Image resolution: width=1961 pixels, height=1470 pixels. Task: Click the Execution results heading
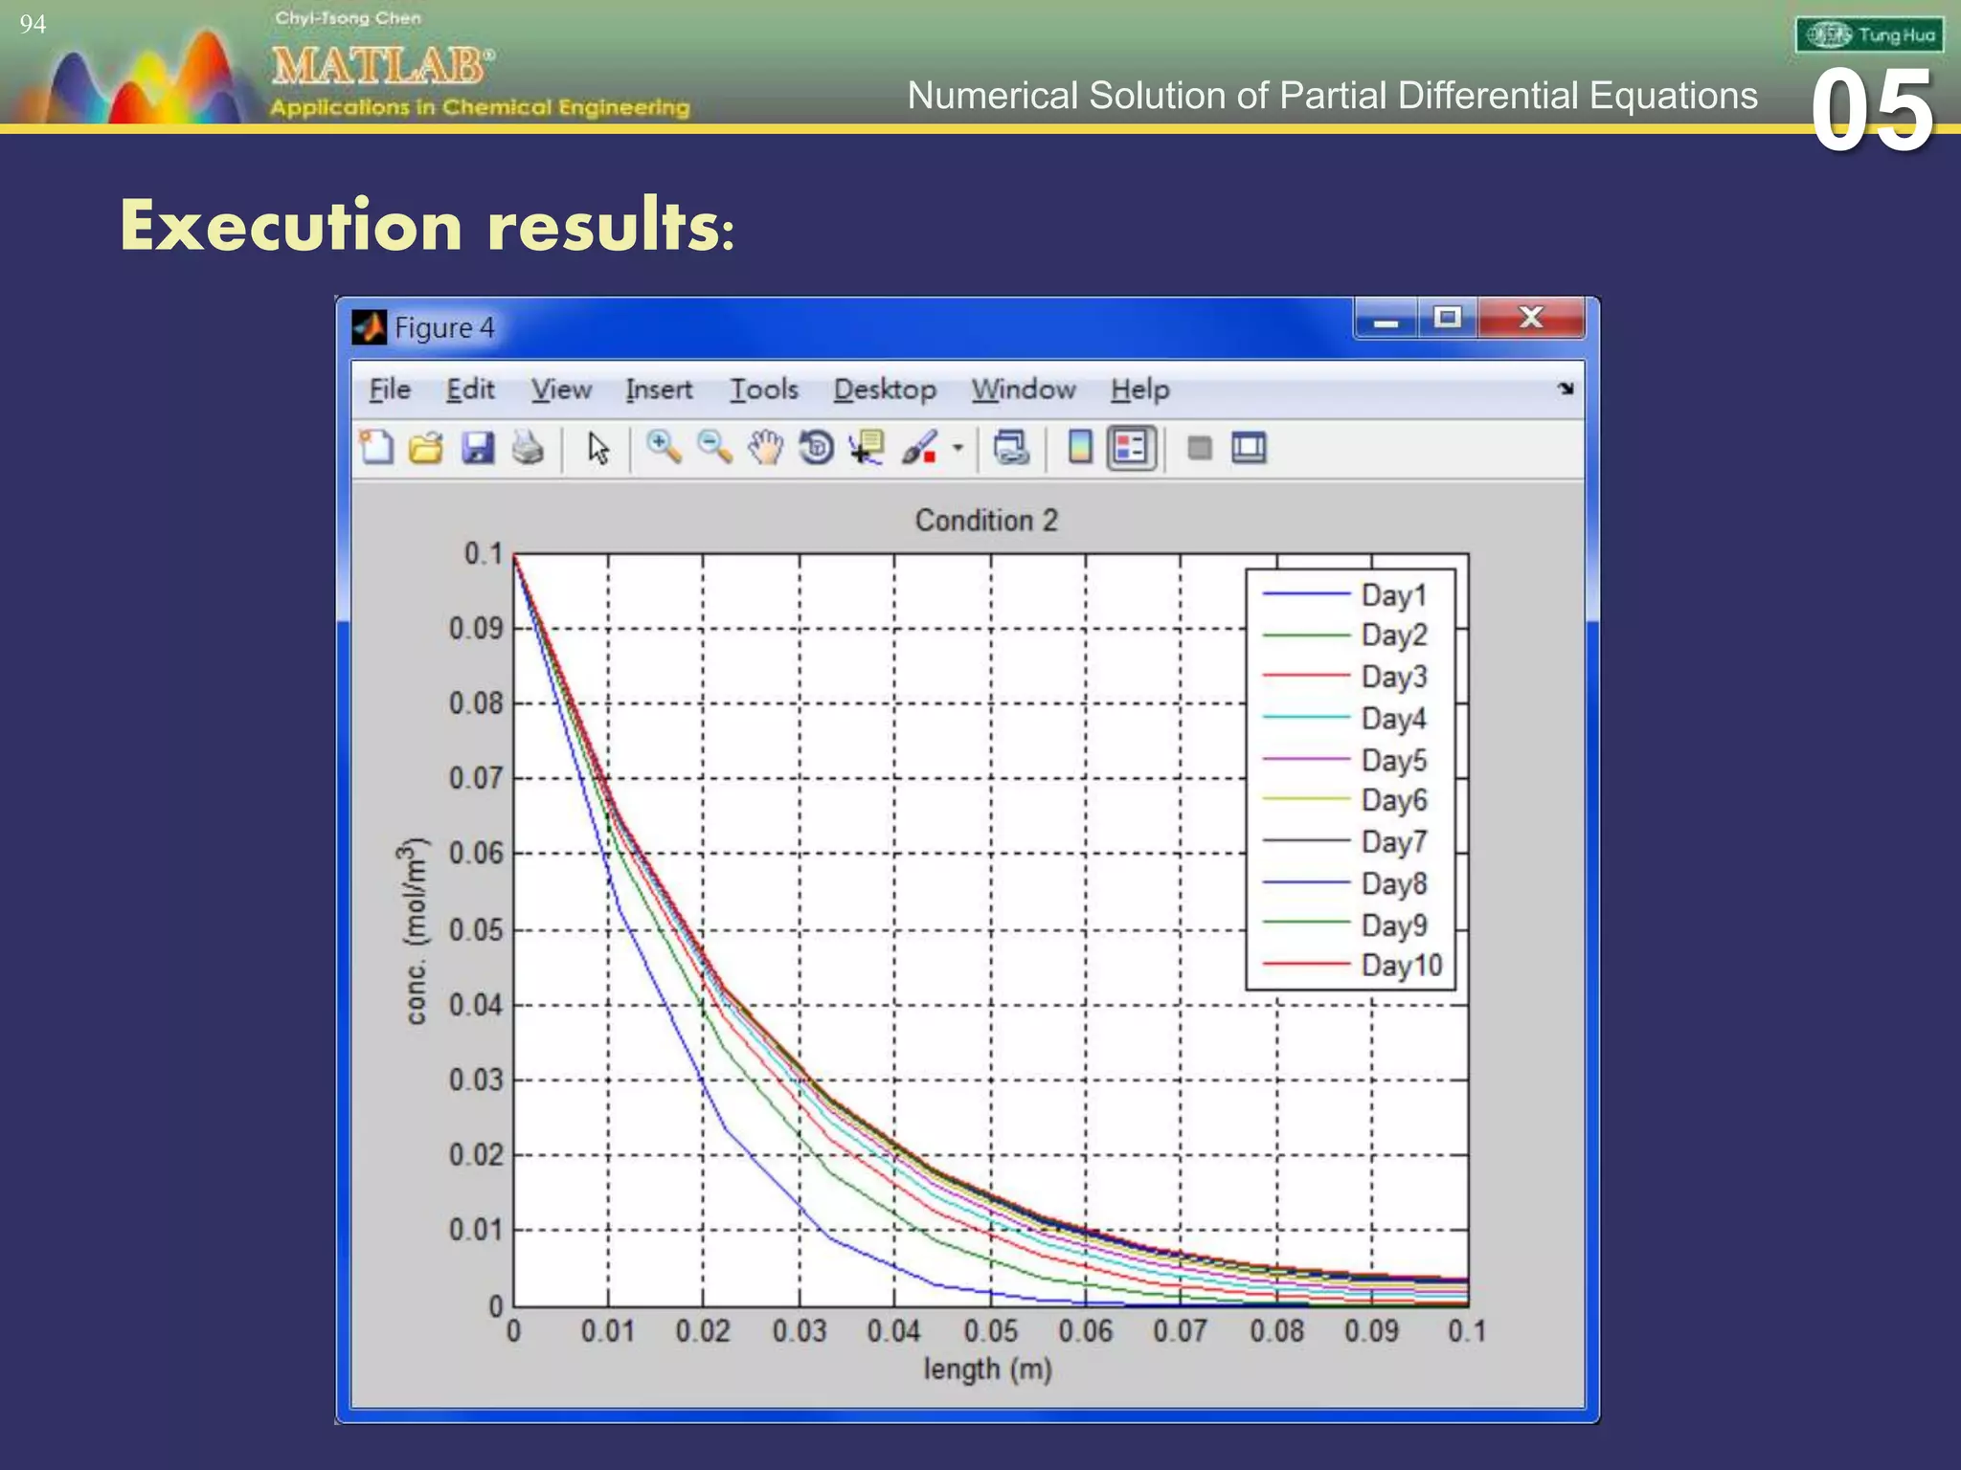(x=427, y=226)
